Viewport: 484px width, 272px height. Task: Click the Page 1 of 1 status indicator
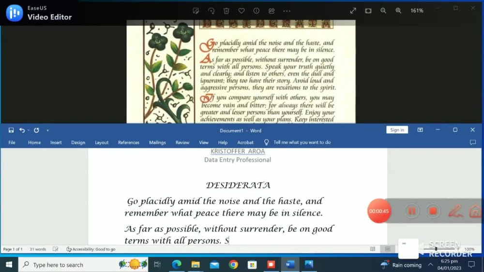13,249
